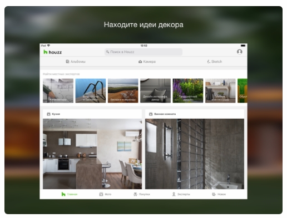Open Sketch from the top toolbar
Image resolution: width=287 pixels, height=218 pixels.
click(214, 62)
